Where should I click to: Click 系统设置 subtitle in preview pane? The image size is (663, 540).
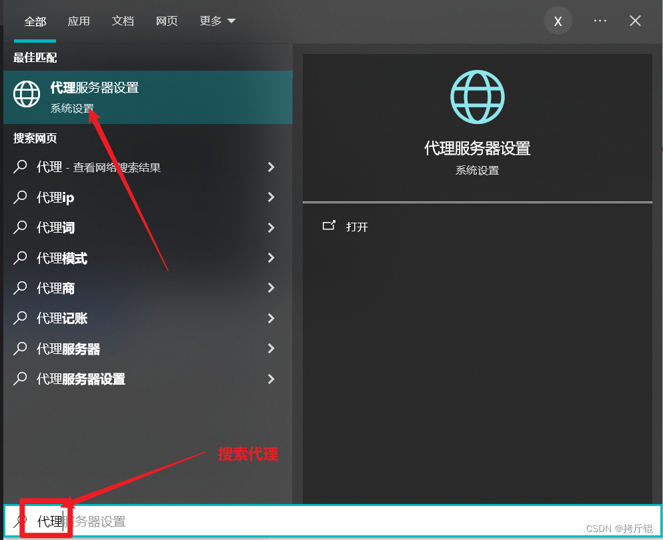coord(478,170)
